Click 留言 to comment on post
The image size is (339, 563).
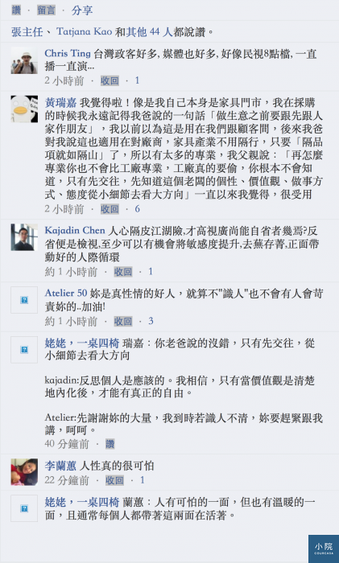(47, 10)
